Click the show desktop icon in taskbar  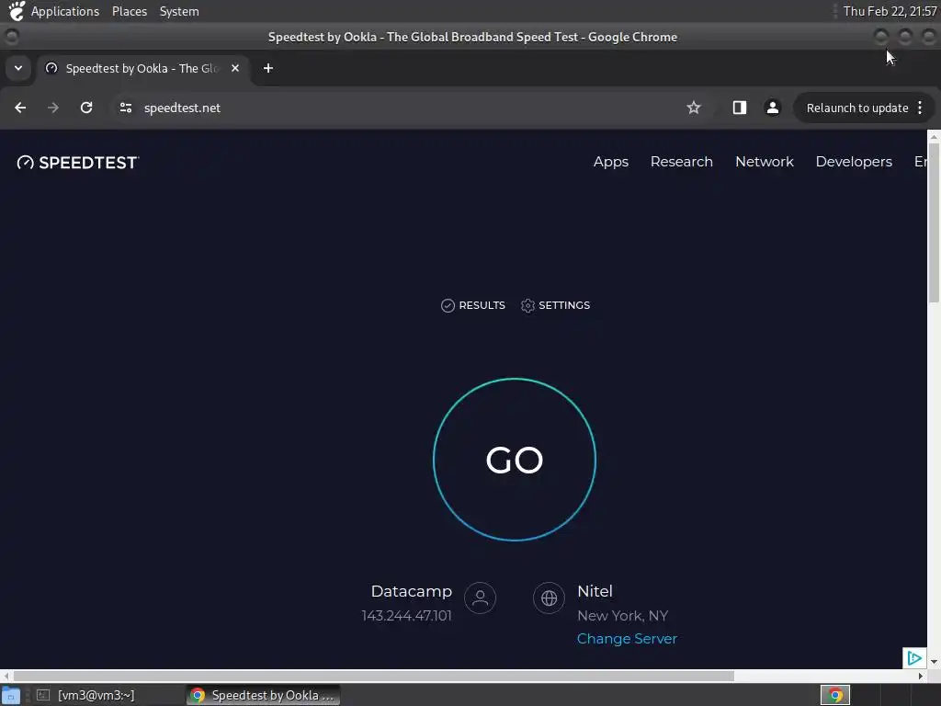tap(11, 696)
